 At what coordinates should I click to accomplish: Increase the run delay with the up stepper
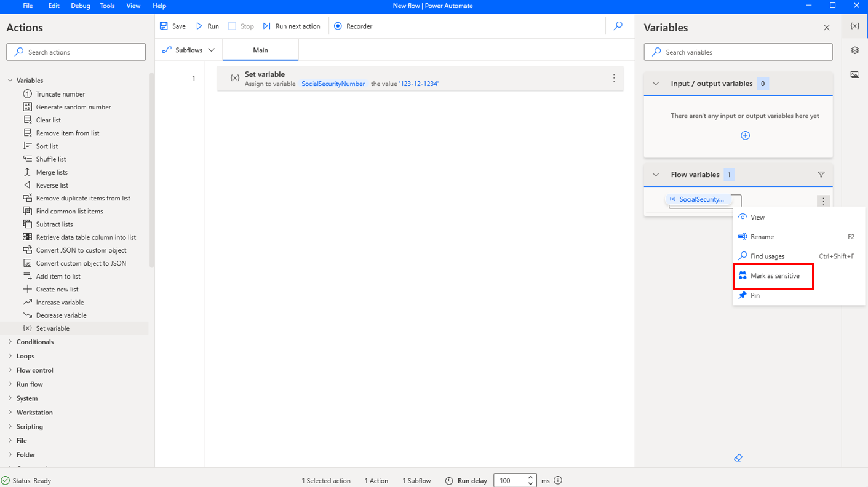pos(530,477)
